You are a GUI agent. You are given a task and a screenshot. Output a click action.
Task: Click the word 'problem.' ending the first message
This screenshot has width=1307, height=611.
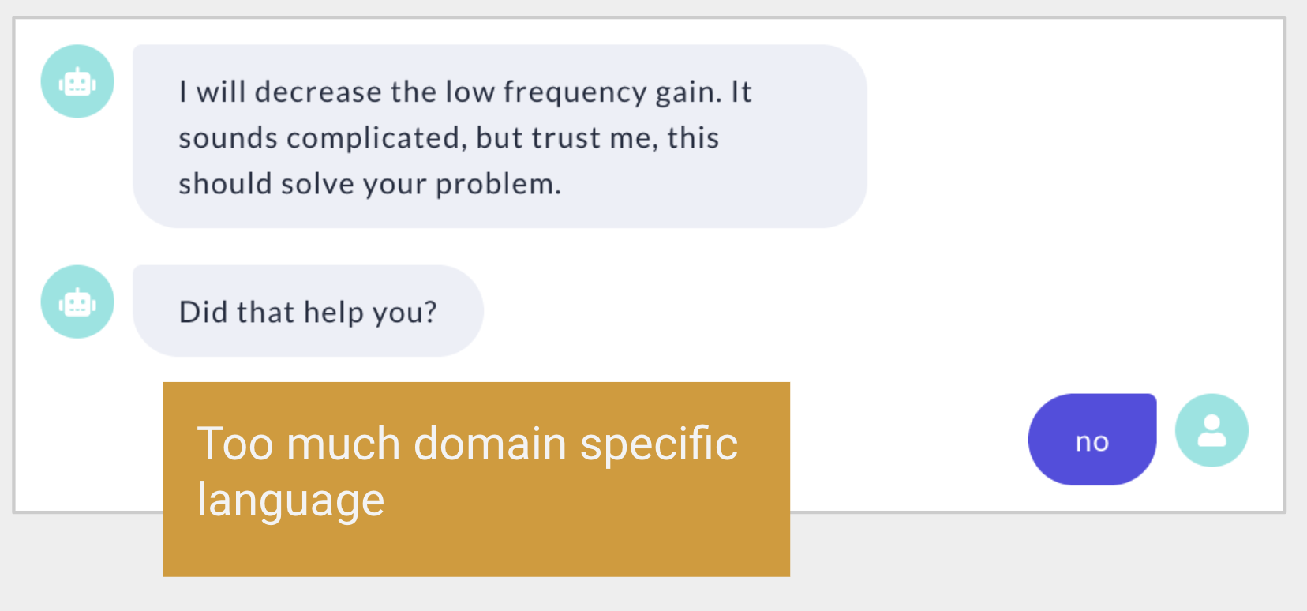(498, 184)
